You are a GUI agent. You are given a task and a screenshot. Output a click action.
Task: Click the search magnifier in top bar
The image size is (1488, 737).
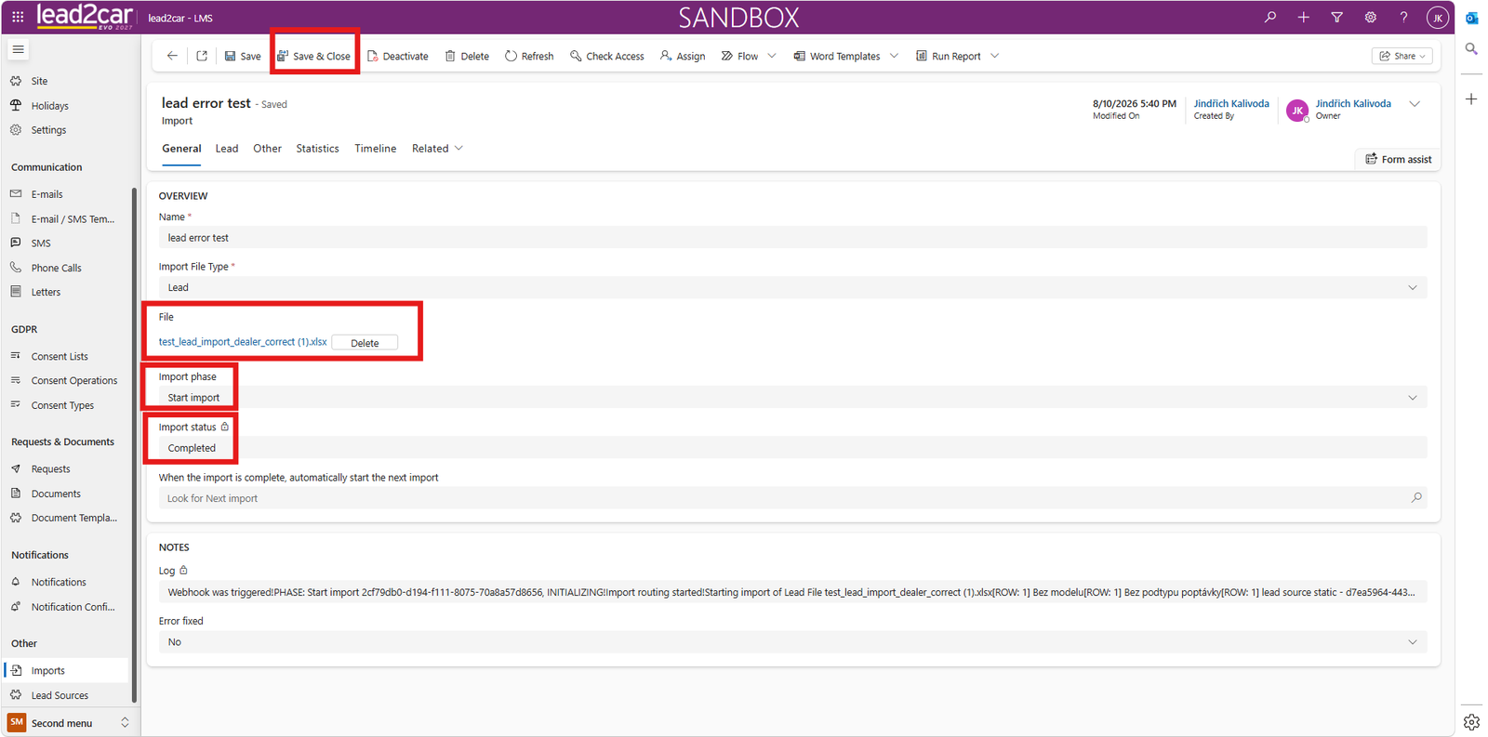1270,17
